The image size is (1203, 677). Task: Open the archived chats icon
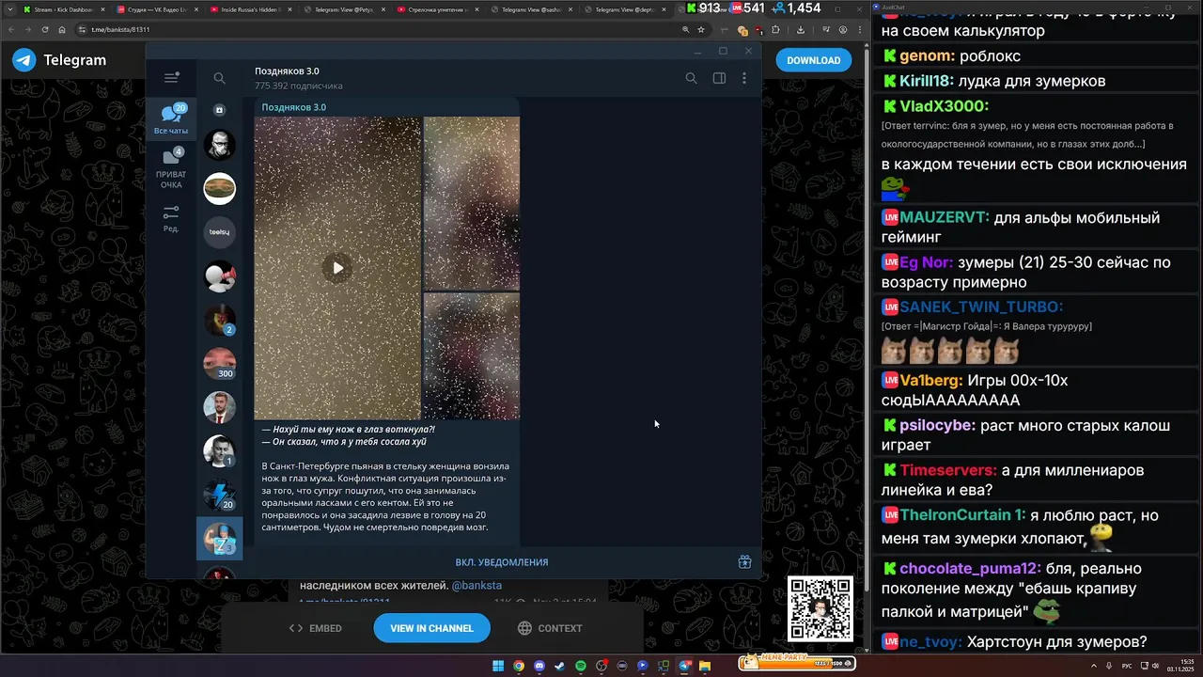coord(219,110)
